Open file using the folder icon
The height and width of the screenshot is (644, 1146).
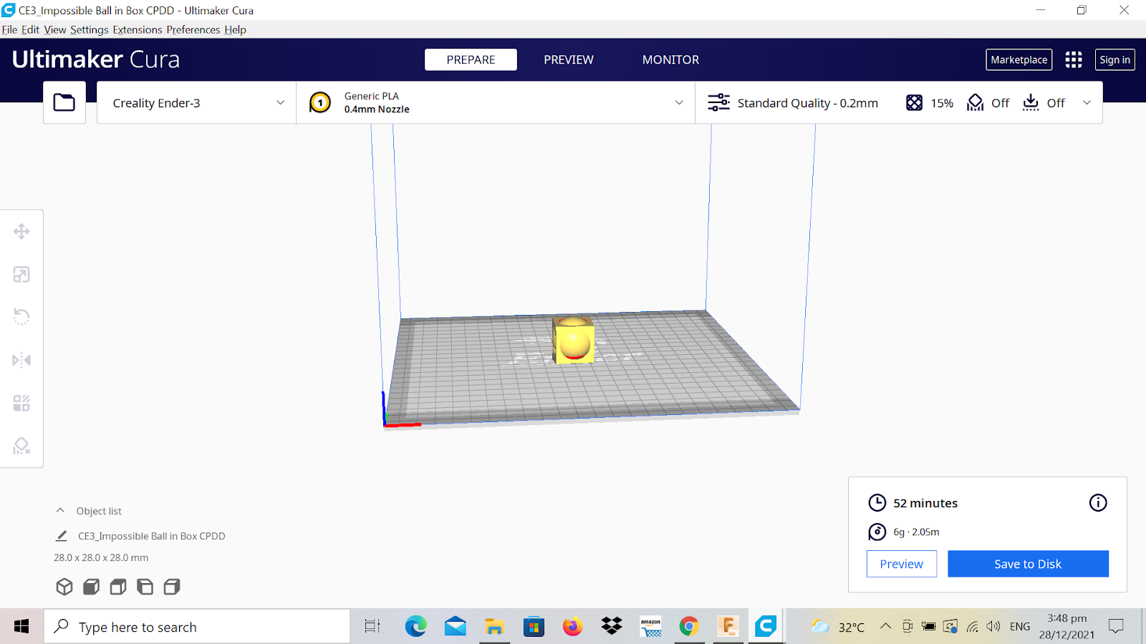tap(64, 102)
